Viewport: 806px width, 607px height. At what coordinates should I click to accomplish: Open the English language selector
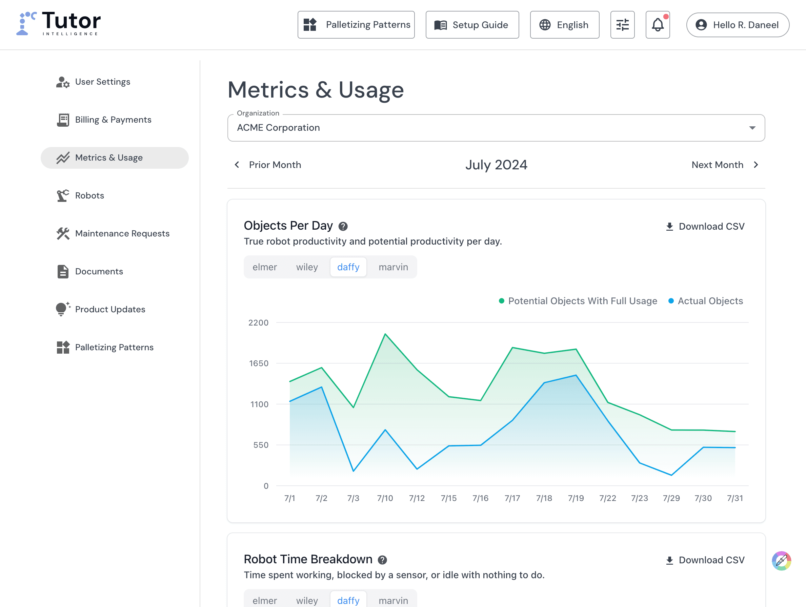click(x=564, y=25)
